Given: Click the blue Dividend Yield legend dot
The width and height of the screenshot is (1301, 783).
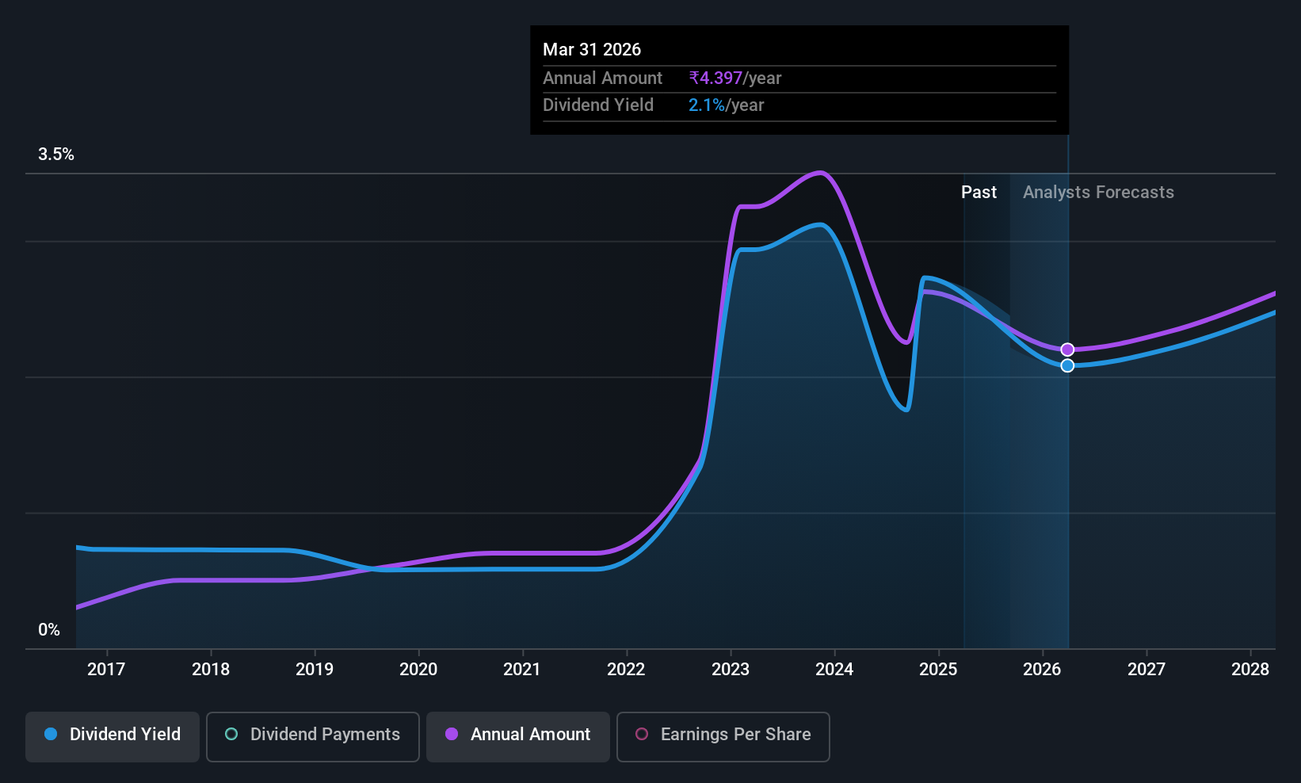Looking at the screenshot, I should point(51,734).
